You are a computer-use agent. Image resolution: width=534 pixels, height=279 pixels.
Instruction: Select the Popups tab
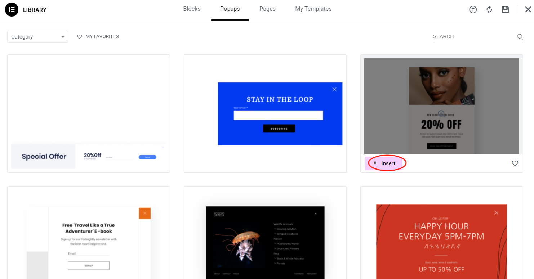[230, 9]
